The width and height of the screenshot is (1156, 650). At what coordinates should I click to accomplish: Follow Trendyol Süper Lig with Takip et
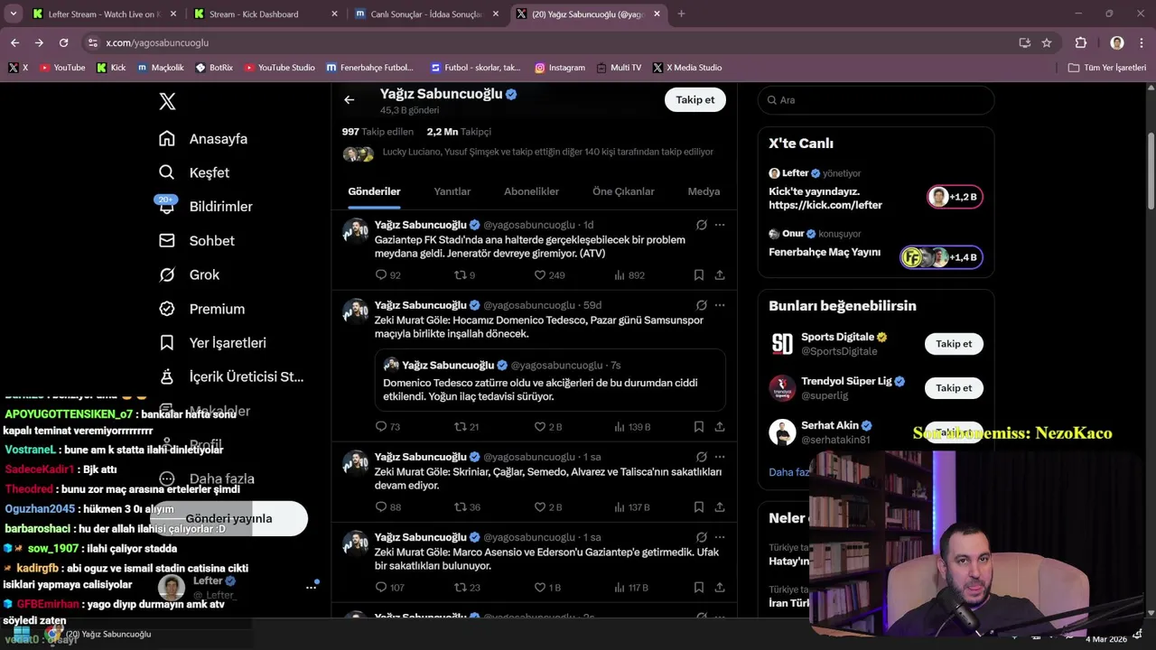[954, 388]
